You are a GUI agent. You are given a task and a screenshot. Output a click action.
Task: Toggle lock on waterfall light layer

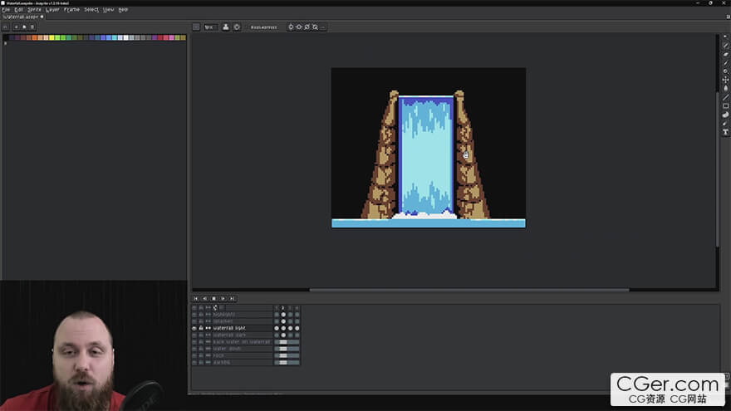[x=201, y=328]
